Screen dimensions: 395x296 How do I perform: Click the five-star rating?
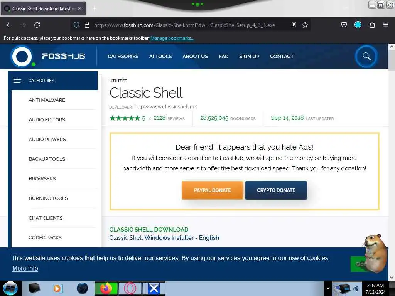point(125,118)
